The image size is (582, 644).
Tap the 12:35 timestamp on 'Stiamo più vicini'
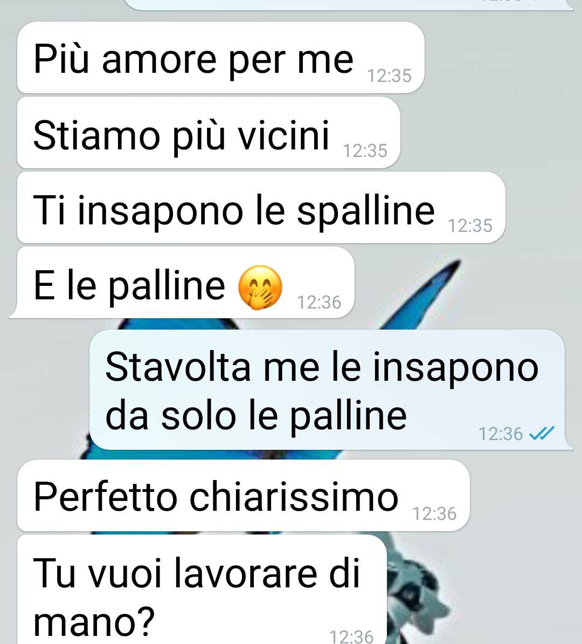click(x=365, y=150)
